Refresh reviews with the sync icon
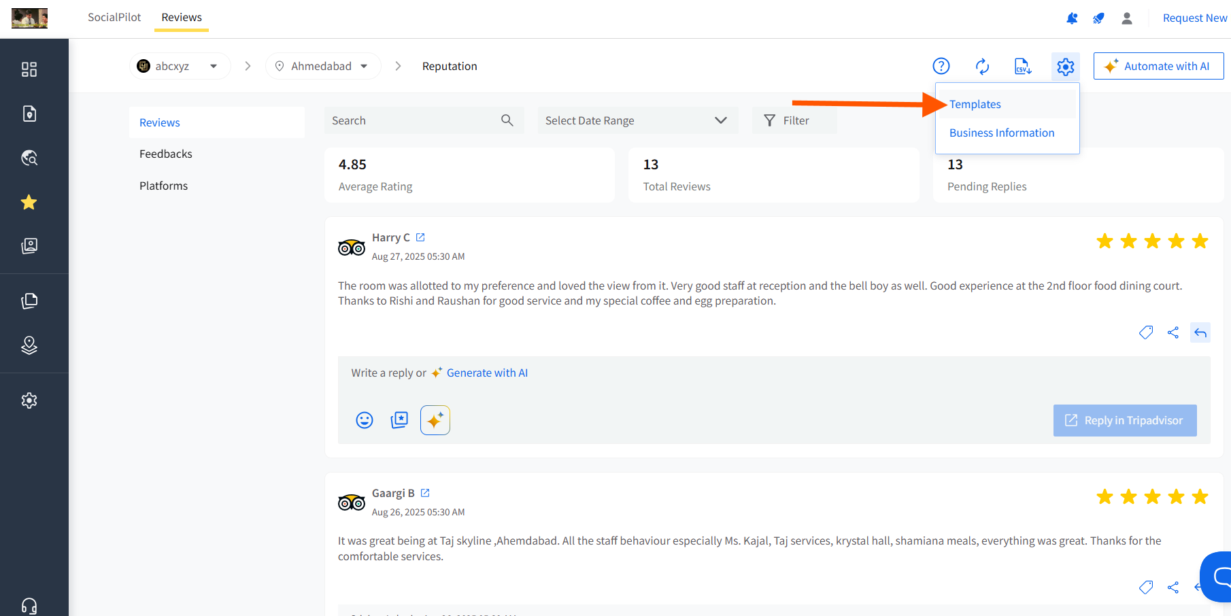1231x616 pixels. click(982, 66)
